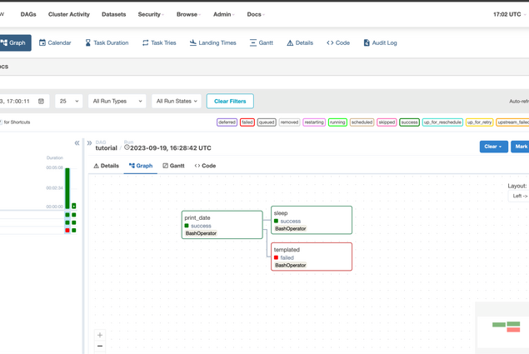The image size is (529, 354).
Task: Zoom in on the graph with the plus button
Action: tap(100, 335)
